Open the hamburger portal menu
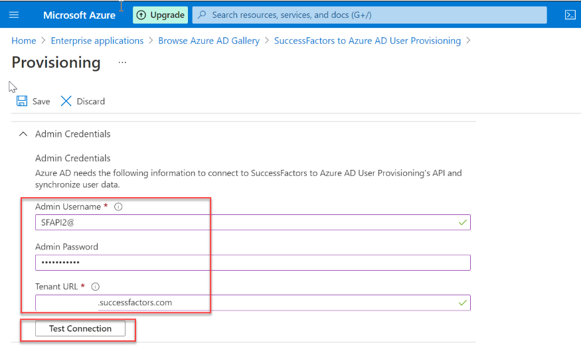Image resolution: width=581 pixels, height=349 pixels. coord(14,15)
